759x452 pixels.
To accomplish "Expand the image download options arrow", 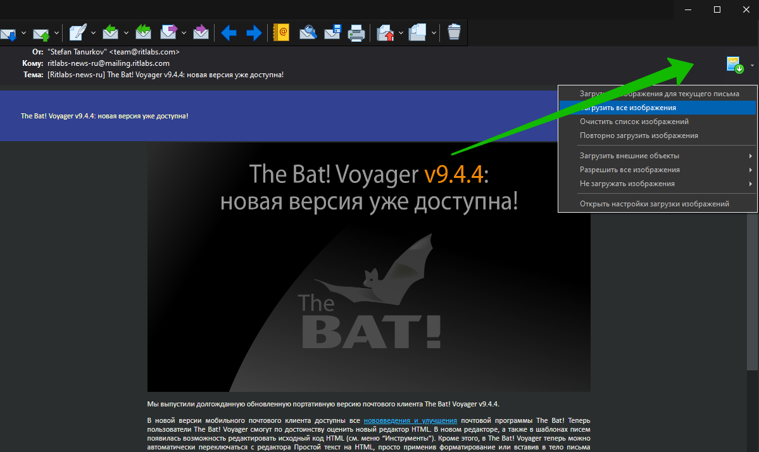I will (x=752, y=65).
